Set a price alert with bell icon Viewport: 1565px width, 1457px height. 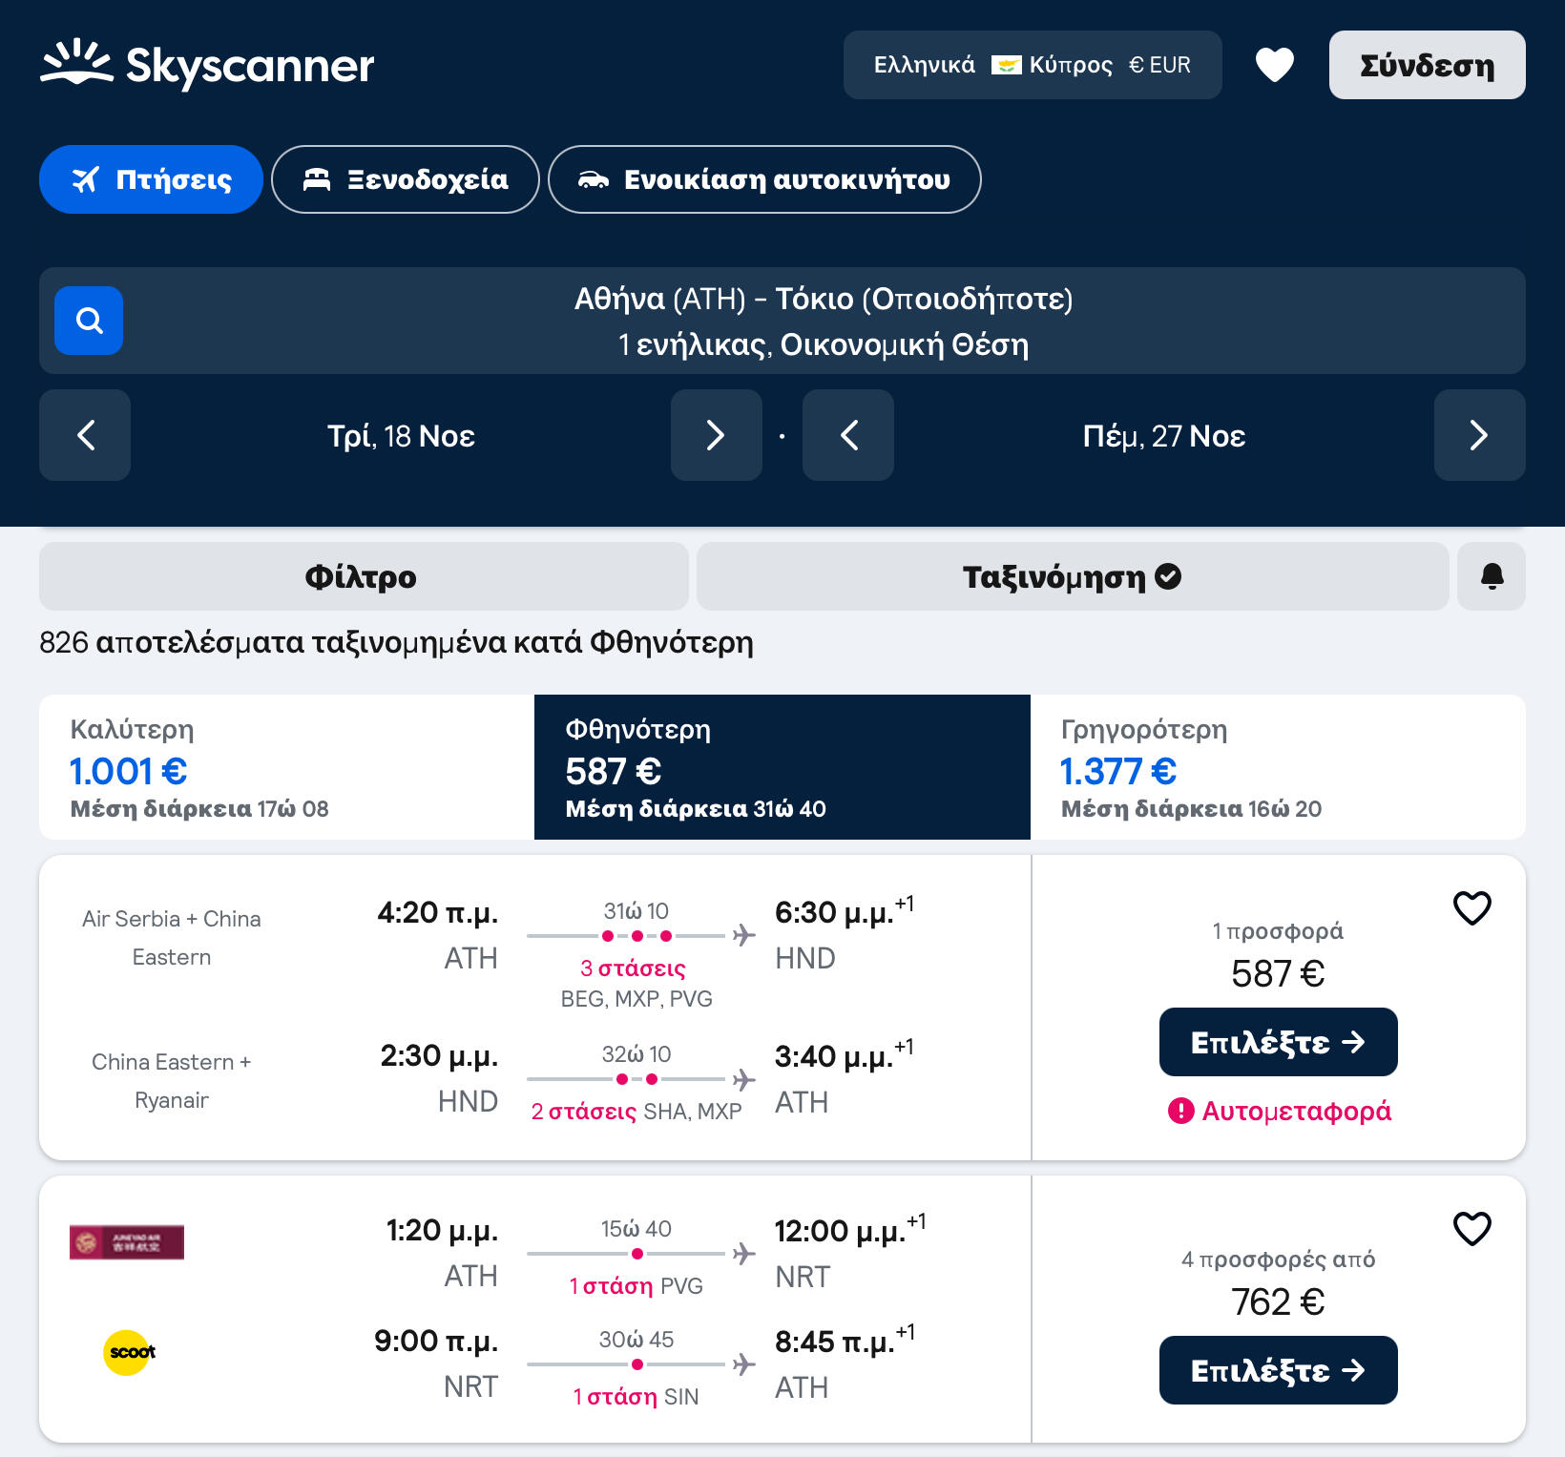pos(1492,576)
